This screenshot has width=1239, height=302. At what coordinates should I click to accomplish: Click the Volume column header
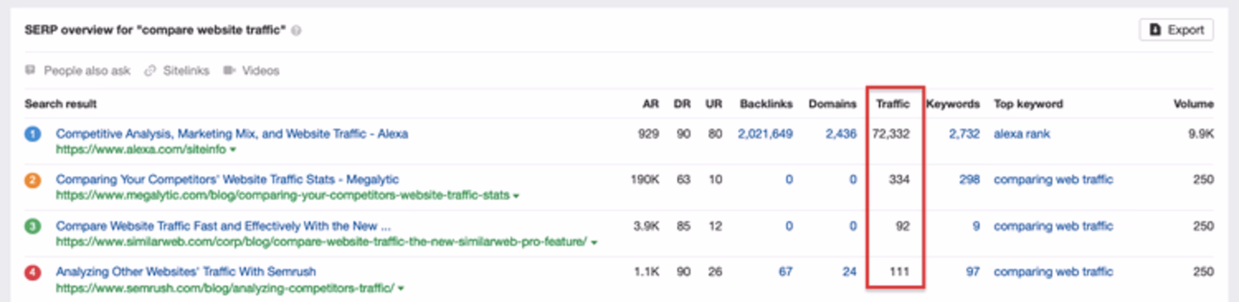click(1193, 104)
